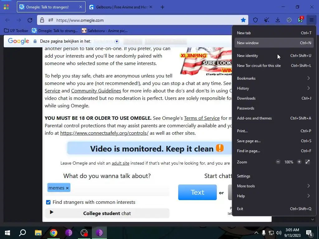Reload the current page

click(x=30, y=20)
